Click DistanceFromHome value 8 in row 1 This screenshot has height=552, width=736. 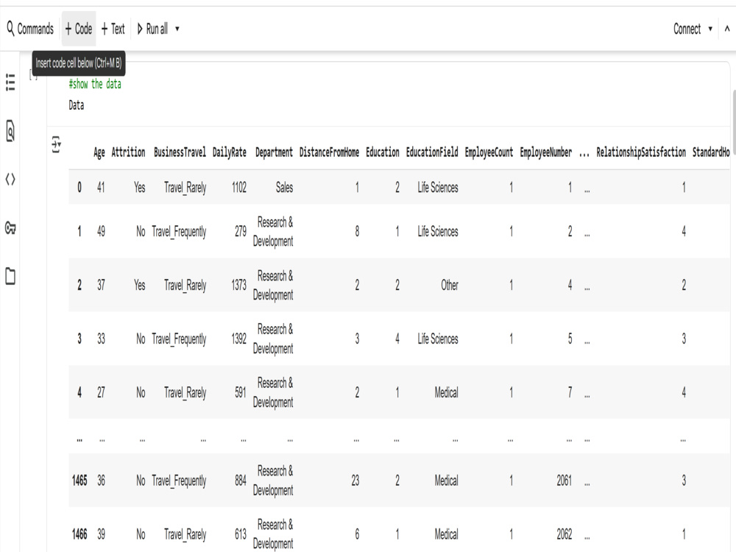coord(357,231)
